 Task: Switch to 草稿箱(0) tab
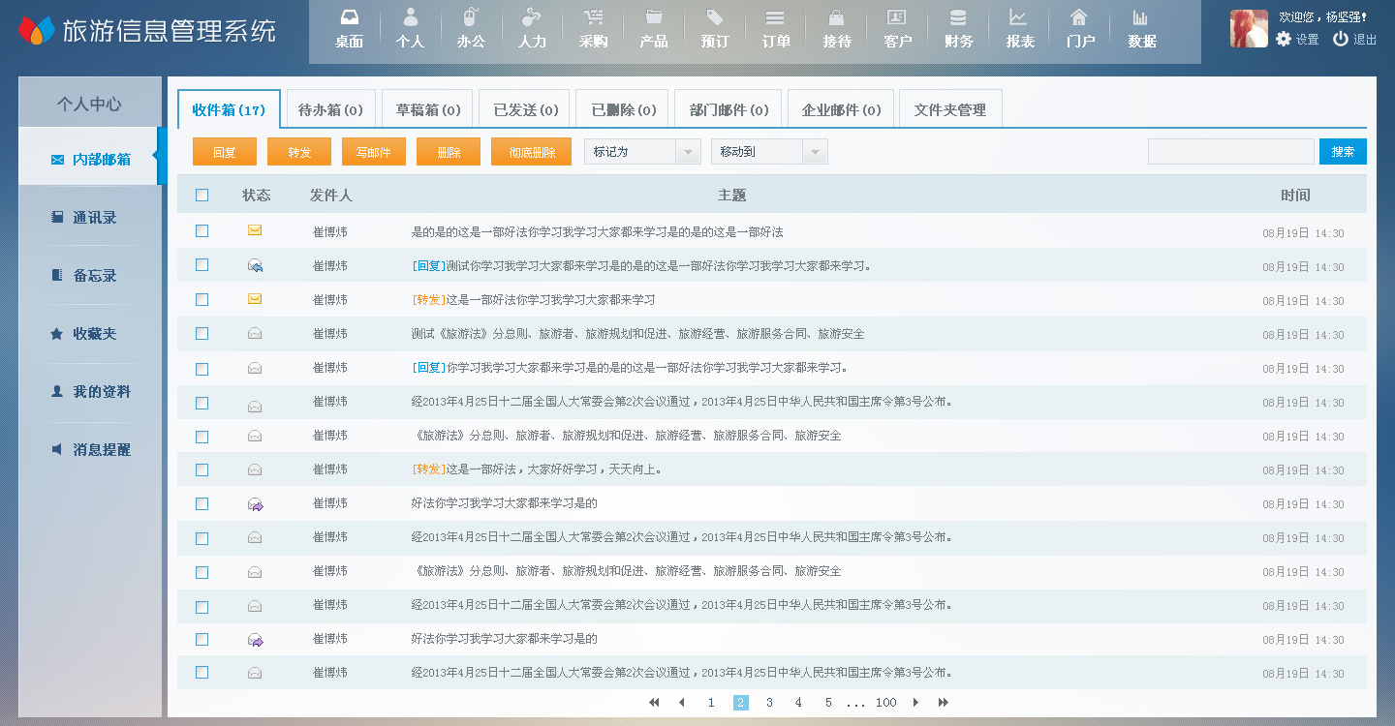pyautogui.click(x=427, y=109)
